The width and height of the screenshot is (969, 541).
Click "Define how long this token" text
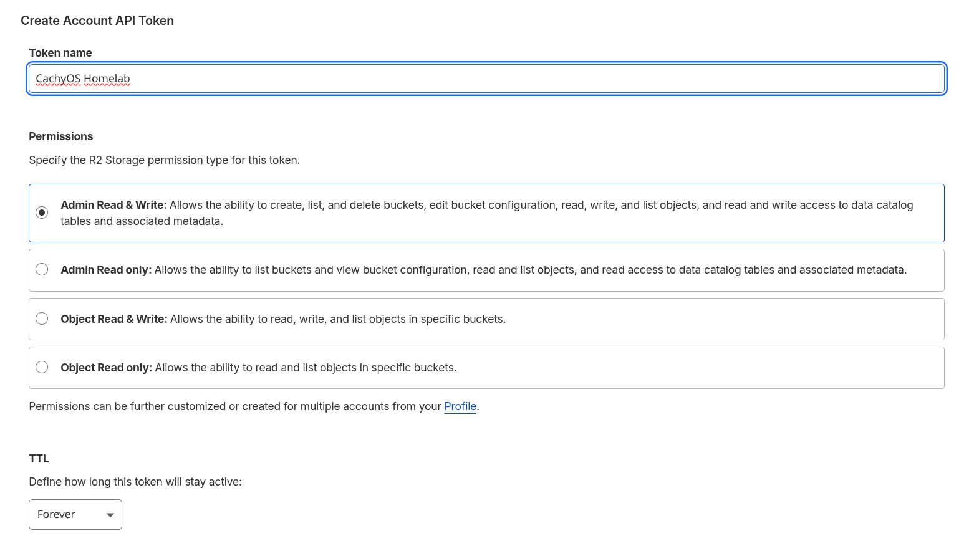click(135, 482)
